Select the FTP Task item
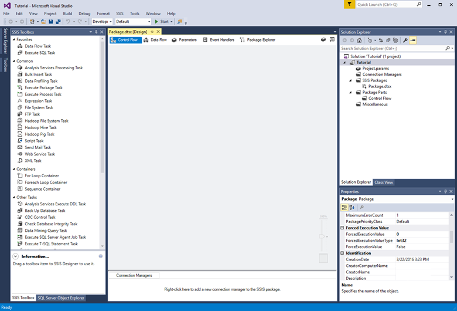The width and height of the screenshot is (457, 311). pos(32,114)
